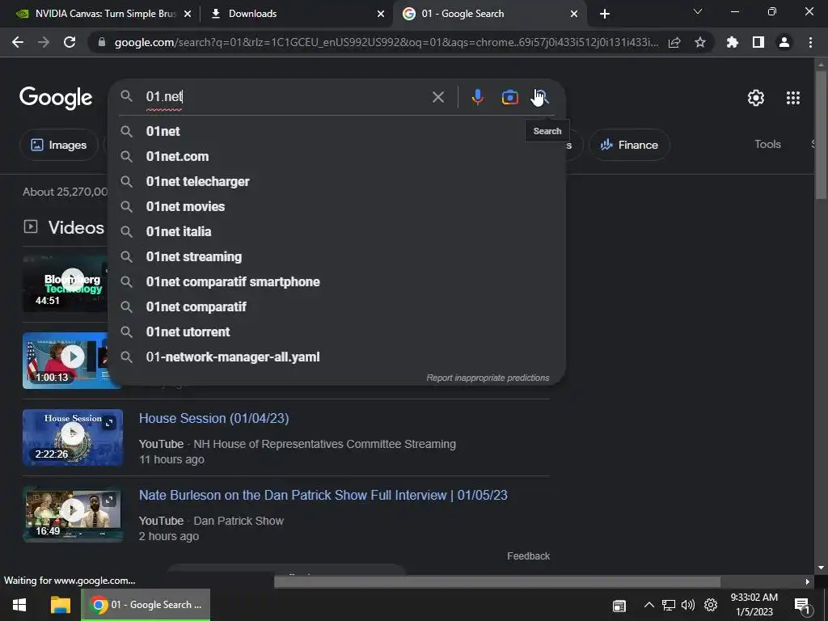Choose suggestion 01net
828x621 pixels.
coord(336,131)
